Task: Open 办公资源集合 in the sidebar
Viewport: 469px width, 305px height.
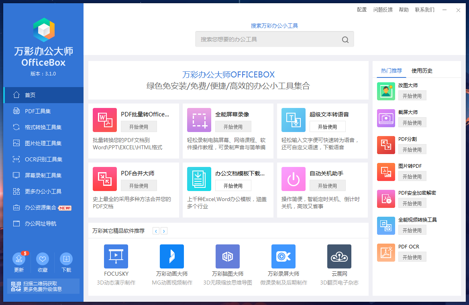Action: [x=43, y=207]
